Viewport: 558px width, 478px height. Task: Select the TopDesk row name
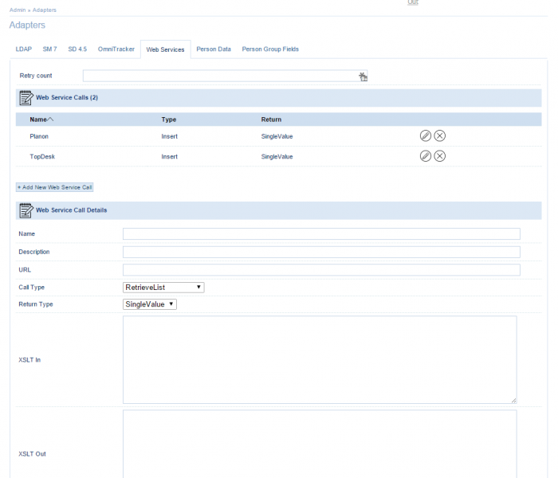[x=42, y=156]
